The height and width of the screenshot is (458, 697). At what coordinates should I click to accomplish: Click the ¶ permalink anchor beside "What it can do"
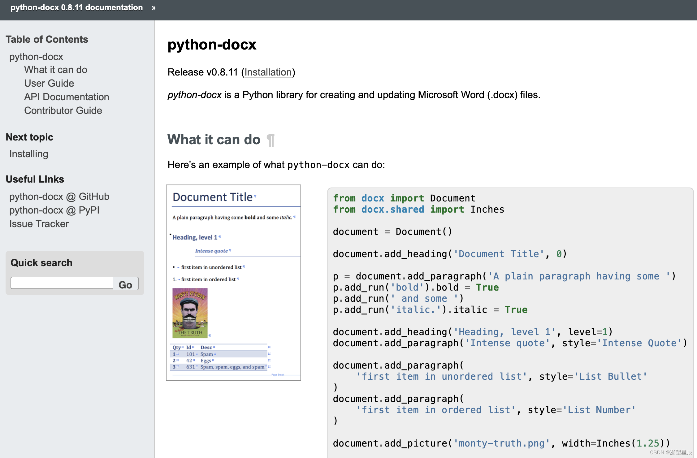click(x=270, y=140)
